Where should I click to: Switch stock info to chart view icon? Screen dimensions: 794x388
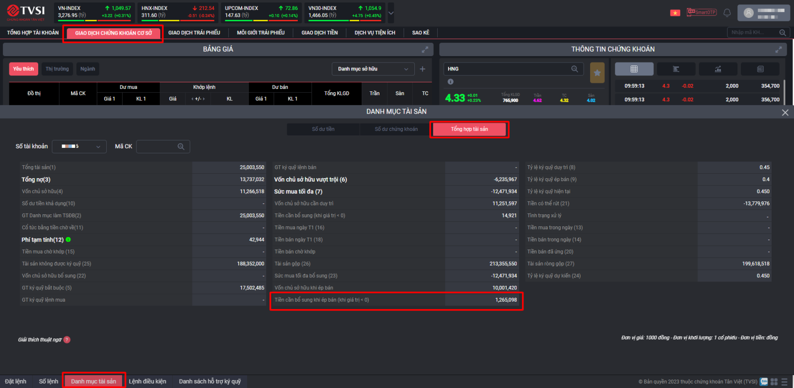(x=718, y=69)
